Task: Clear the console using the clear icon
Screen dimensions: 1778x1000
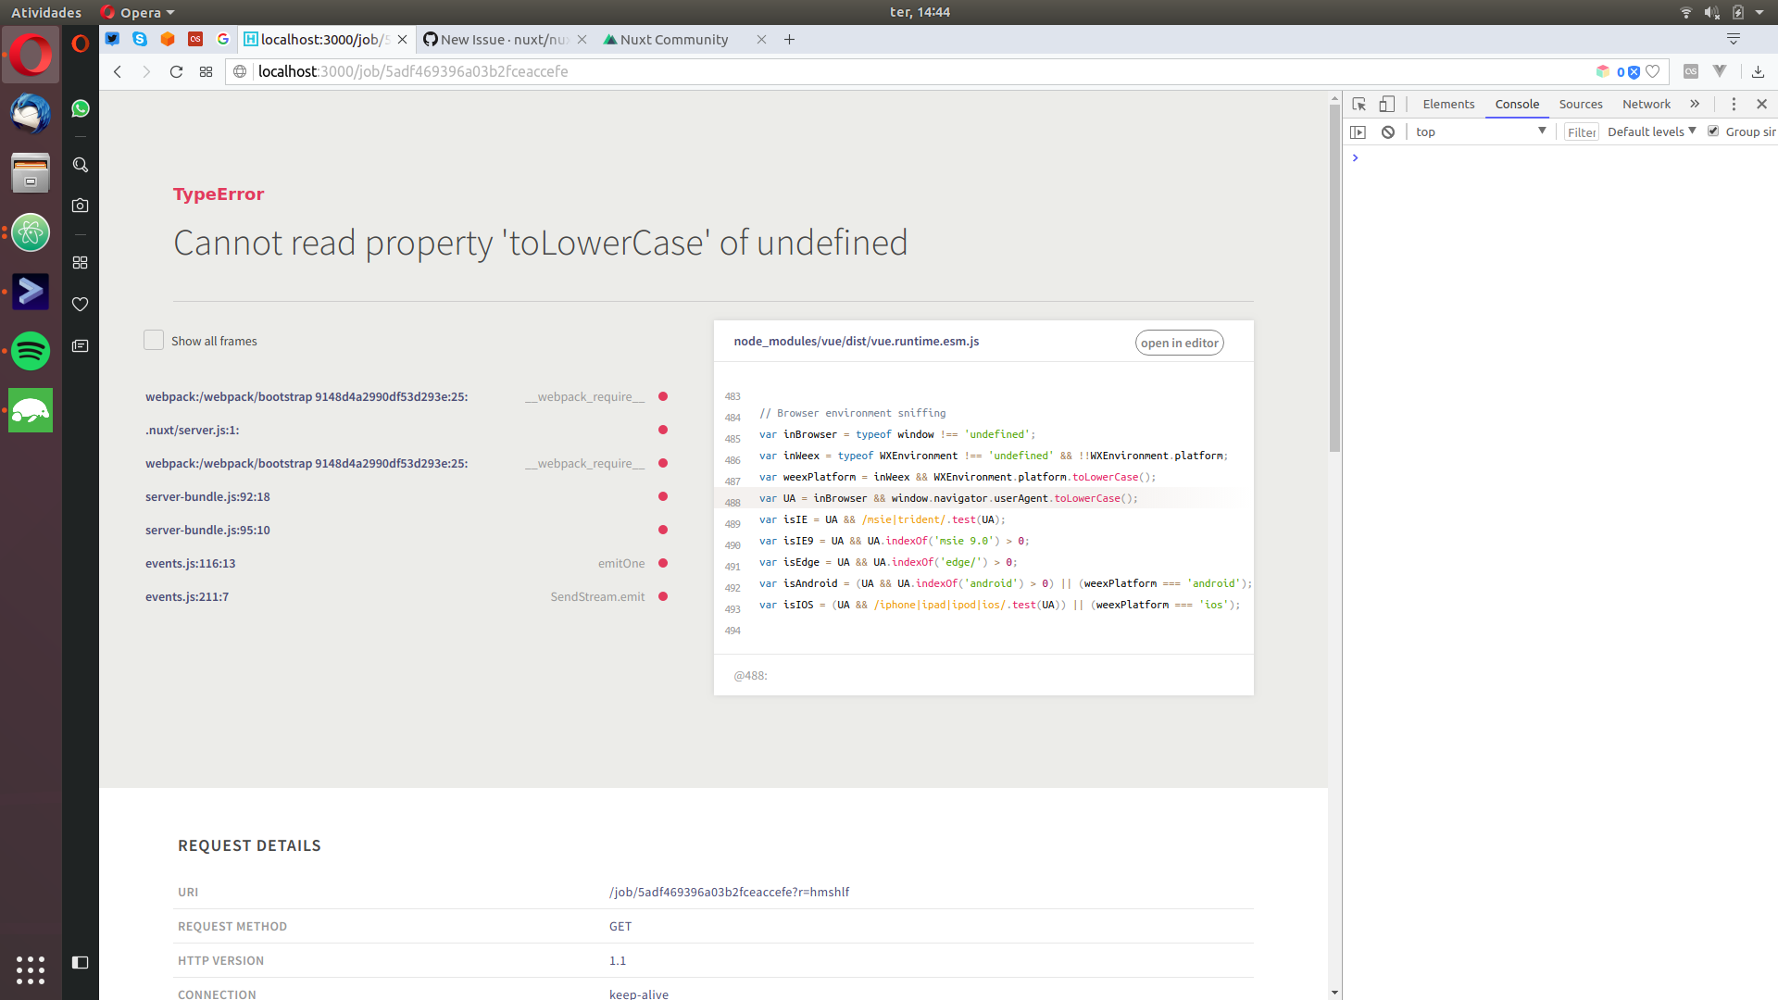Action: (1387, 131)
